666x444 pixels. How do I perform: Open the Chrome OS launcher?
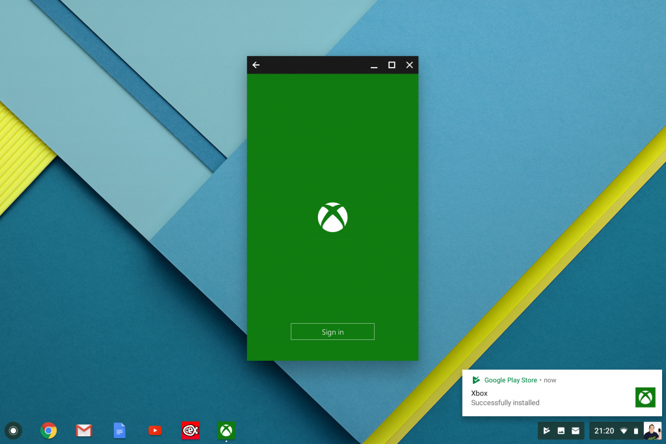pos(13,430)
